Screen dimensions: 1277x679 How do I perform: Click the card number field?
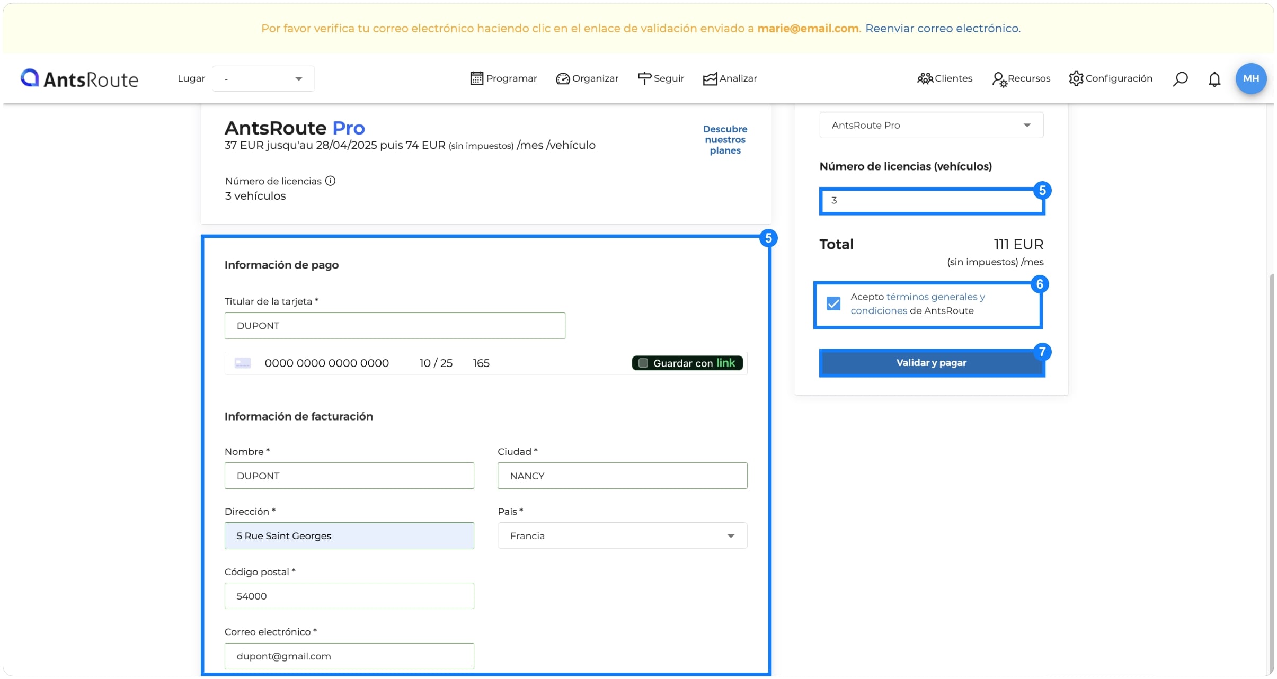click(326, 363)
